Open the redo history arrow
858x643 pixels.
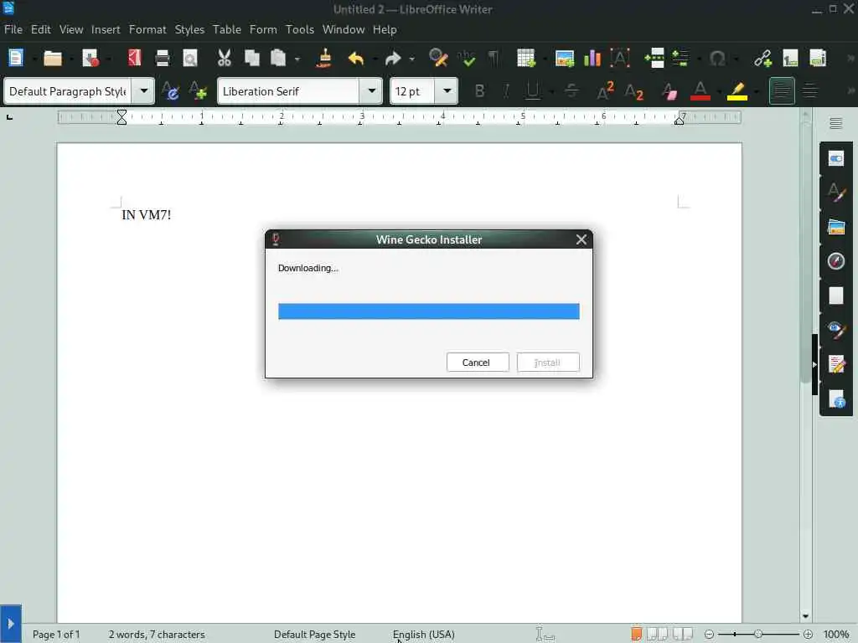[x=412, y=59]
